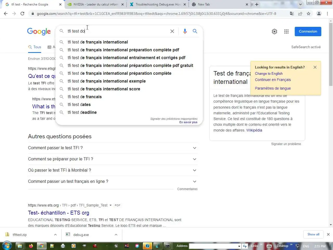Start voice search with microphone icon
This screenshot has height=250, width=333.
[185, 31]
